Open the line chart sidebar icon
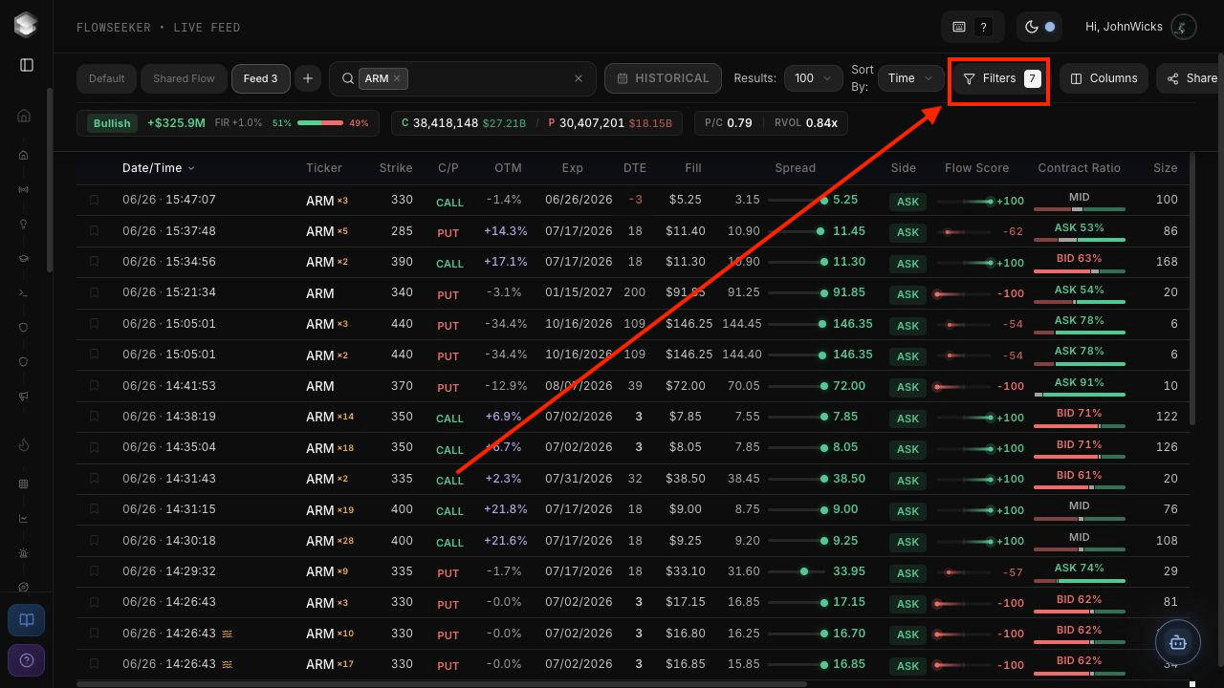The image size is (1224, 688). pos(24,519)
